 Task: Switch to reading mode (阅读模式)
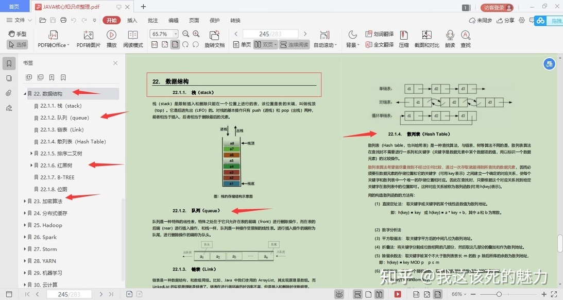pos(133,39)
